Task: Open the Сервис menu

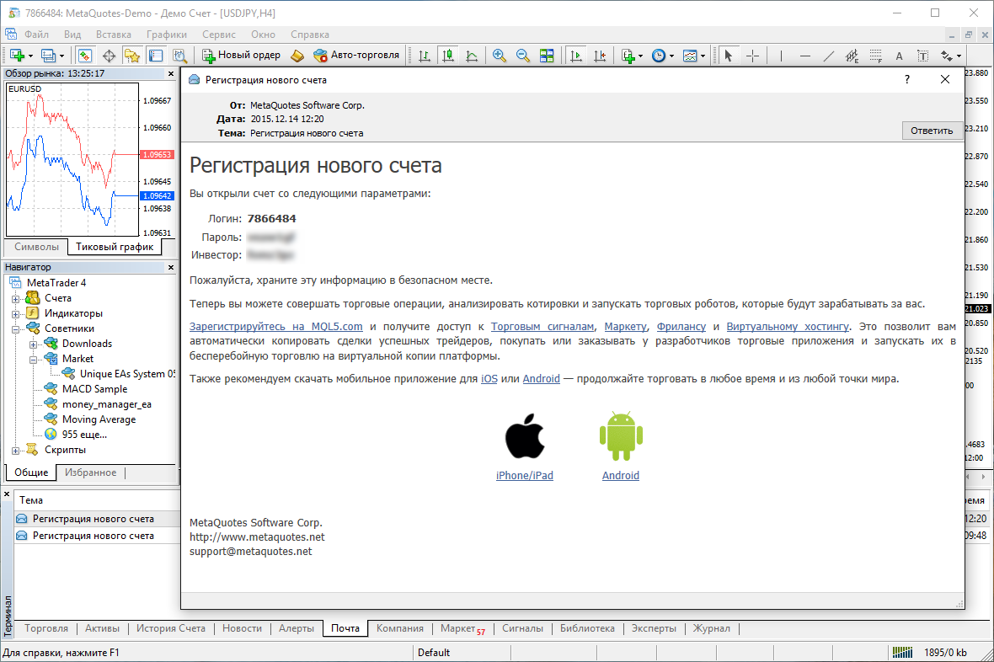Action: click(x=217, y=35)
